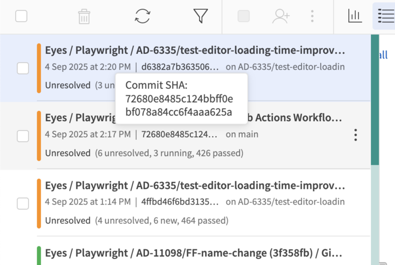The width and height of the screenshot is (395, 265).
Task: Open the AD-11098/FF-name-change batch
Action: pos(194,253)
